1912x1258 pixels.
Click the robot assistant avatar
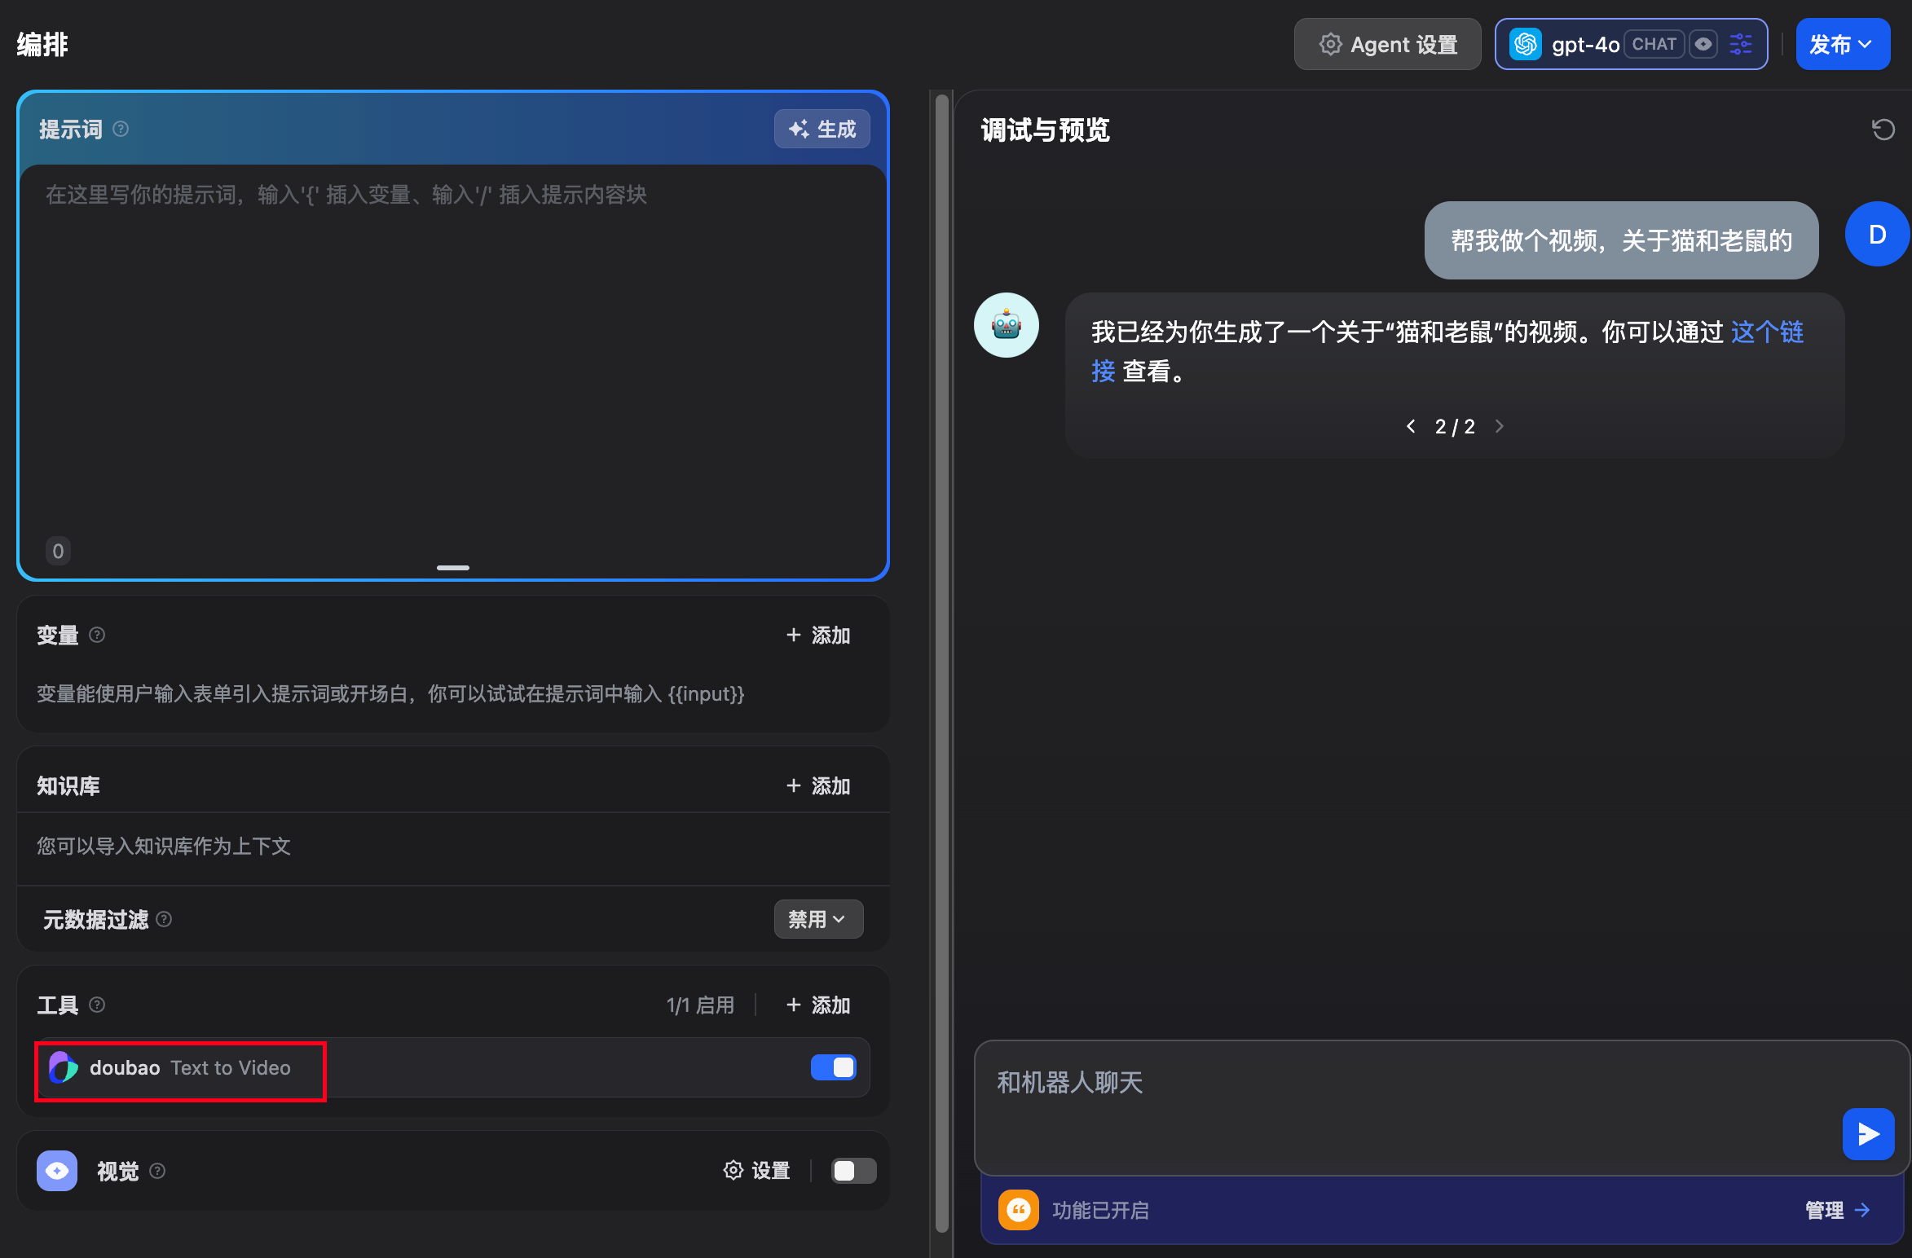(x=1007, y=325)
